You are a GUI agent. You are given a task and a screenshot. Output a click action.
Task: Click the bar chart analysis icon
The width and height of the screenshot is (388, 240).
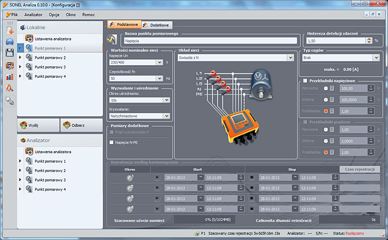tap(10, 76)
